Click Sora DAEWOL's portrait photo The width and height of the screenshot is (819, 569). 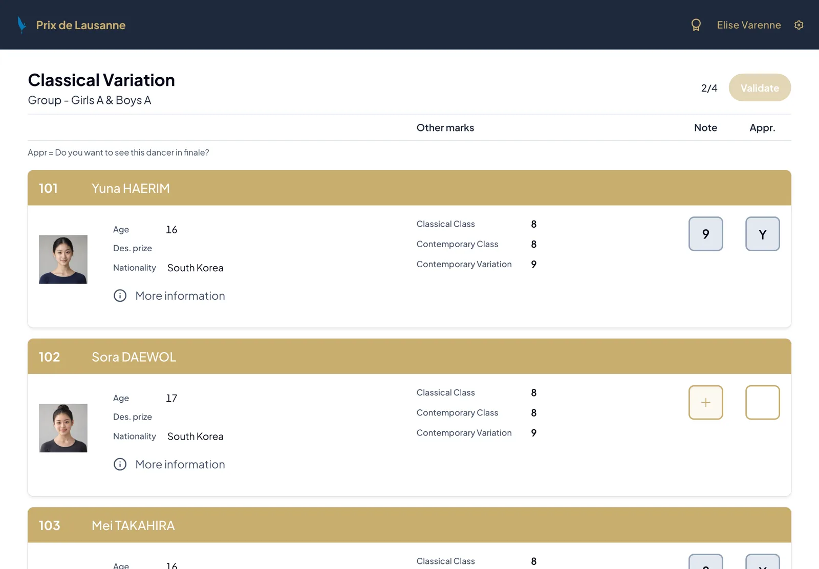click(x=63, y=428)
